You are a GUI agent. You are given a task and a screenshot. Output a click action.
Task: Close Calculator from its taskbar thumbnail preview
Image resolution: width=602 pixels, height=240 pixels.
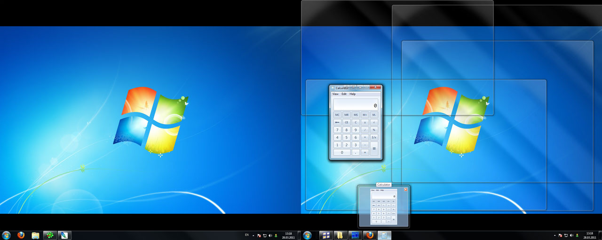point(405,189)
